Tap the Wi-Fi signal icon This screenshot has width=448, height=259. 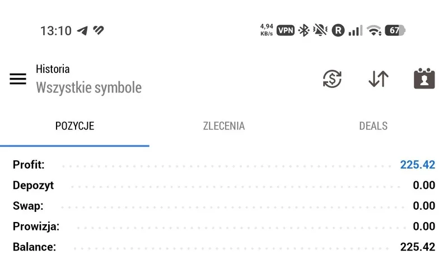click(374, 30)
